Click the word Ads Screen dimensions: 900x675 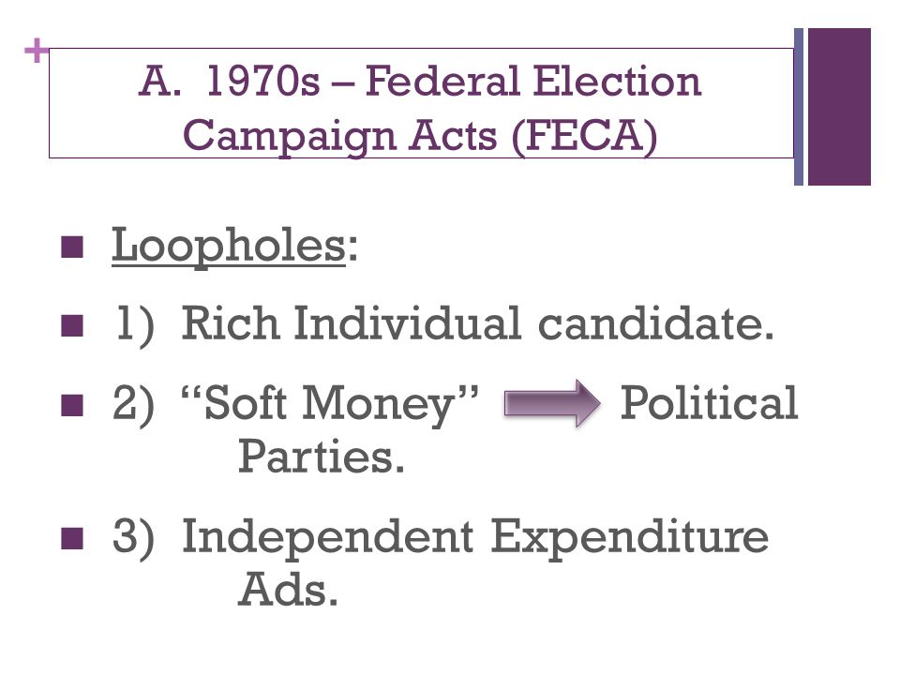(x=288, y=590)
